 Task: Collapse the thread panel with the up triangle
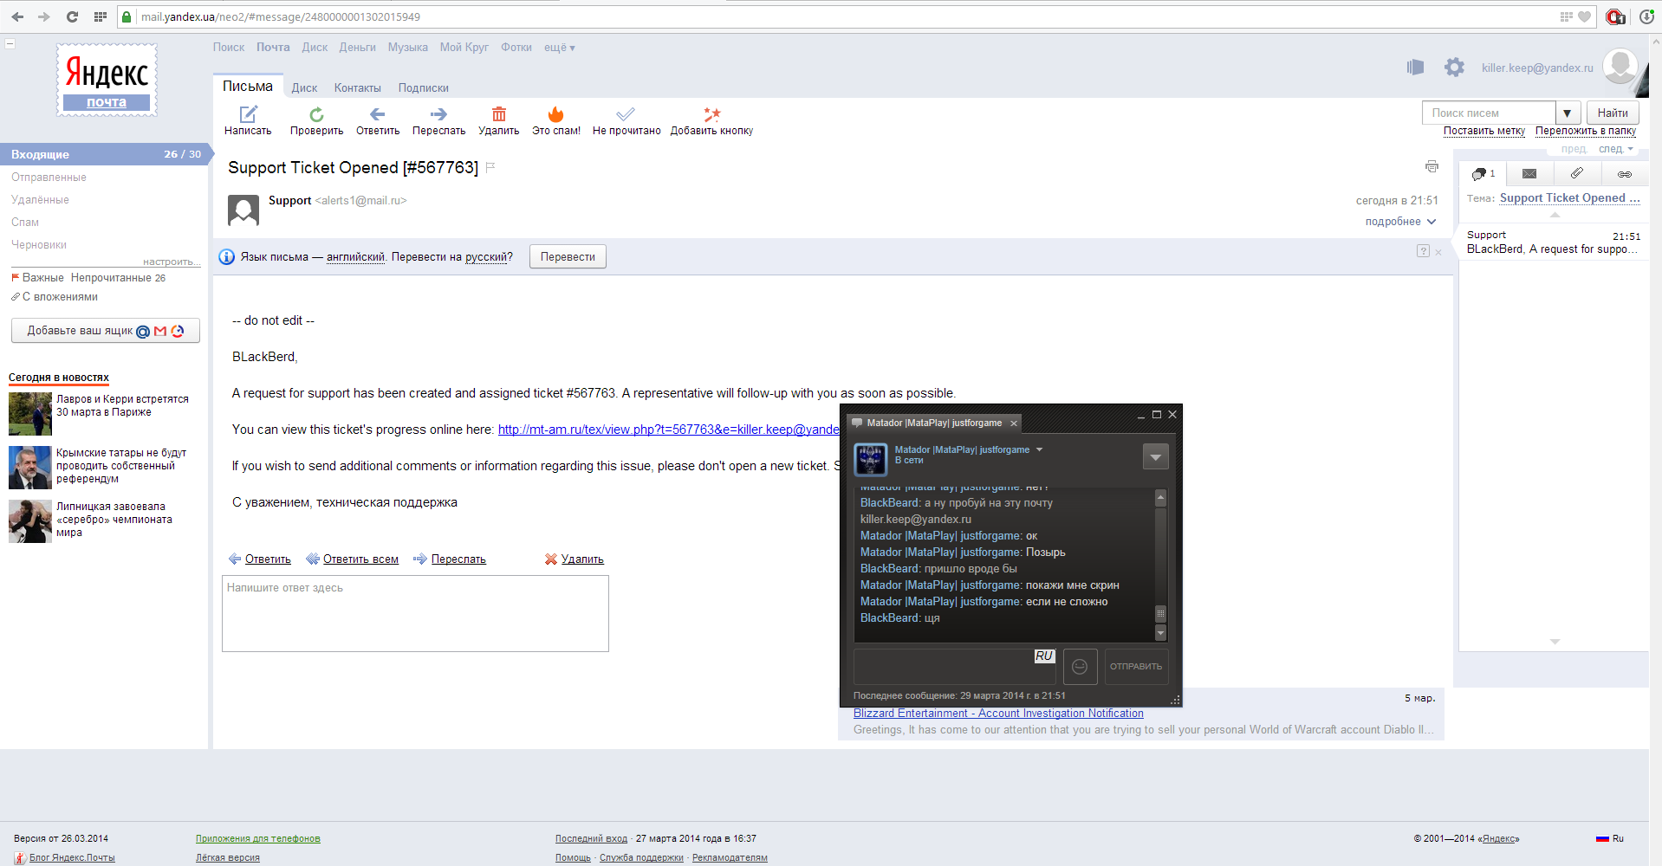[1555, 214]
